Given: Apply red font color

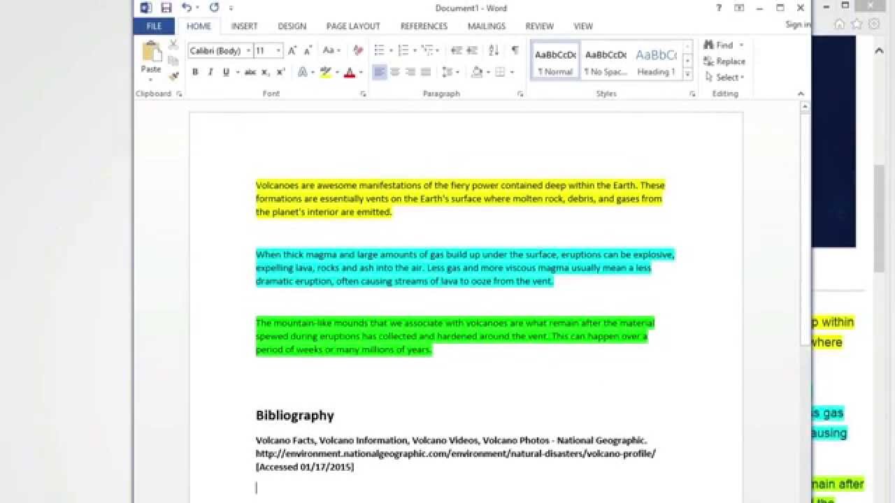Looking at the screenshot, I should click(x=350, y=72).
